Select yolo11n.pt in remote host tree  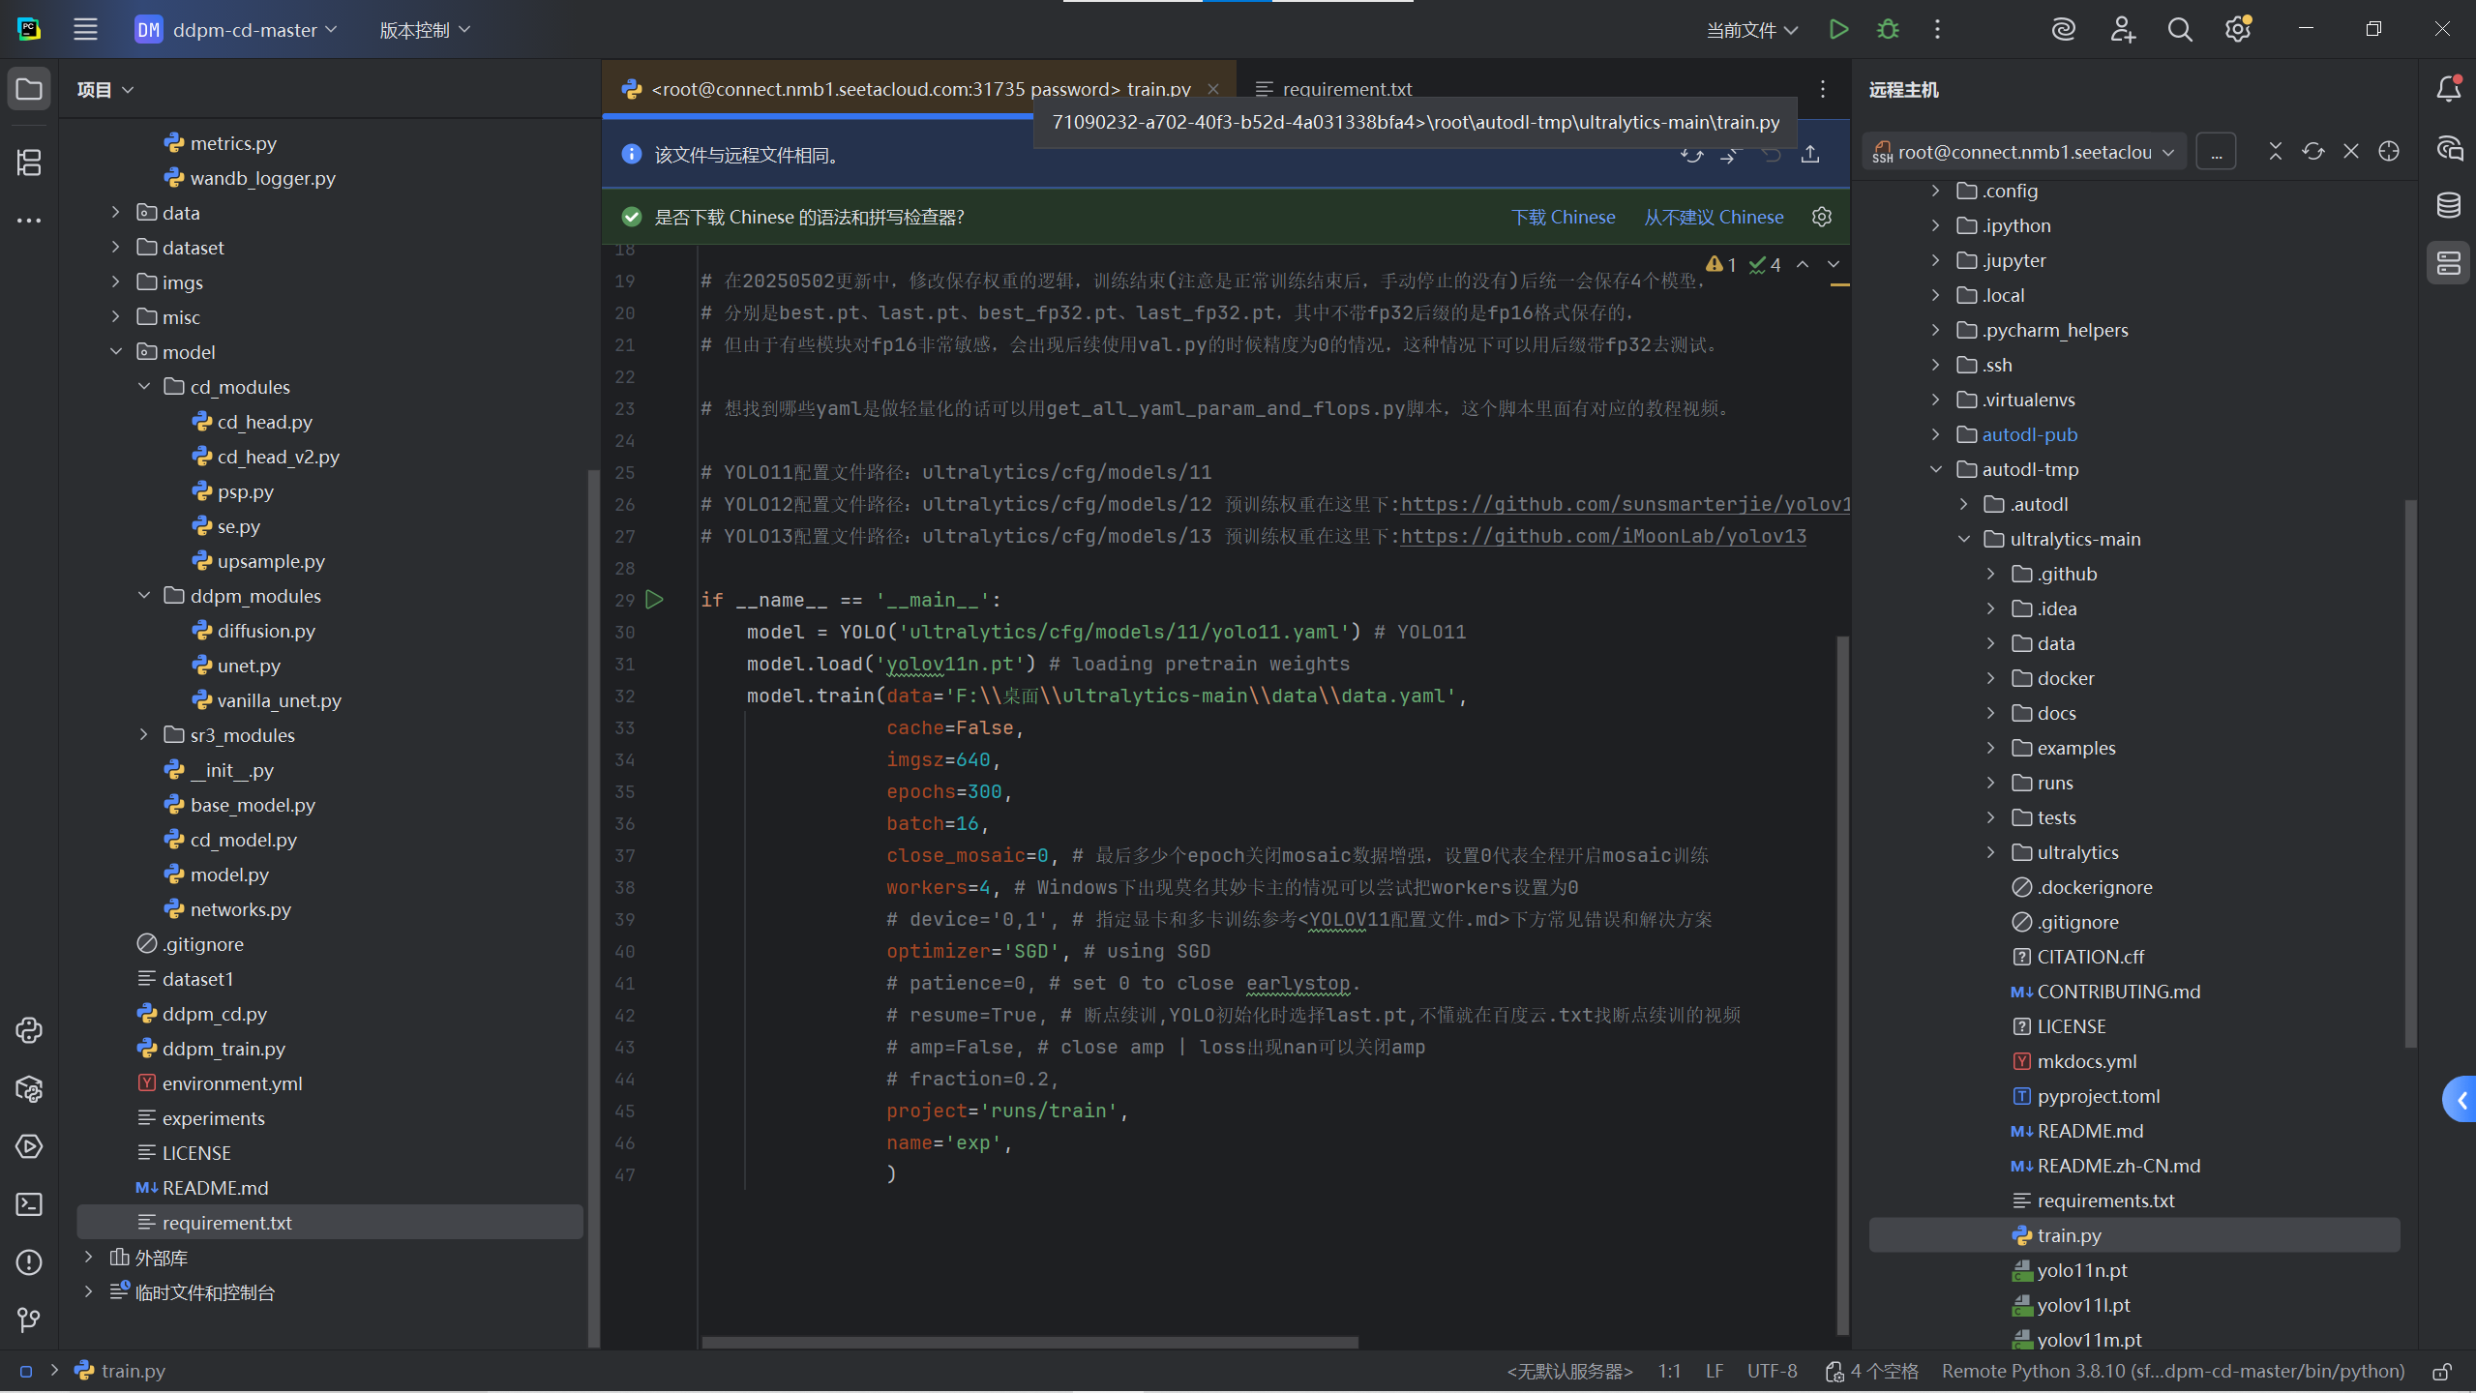click(2081, 1270)
